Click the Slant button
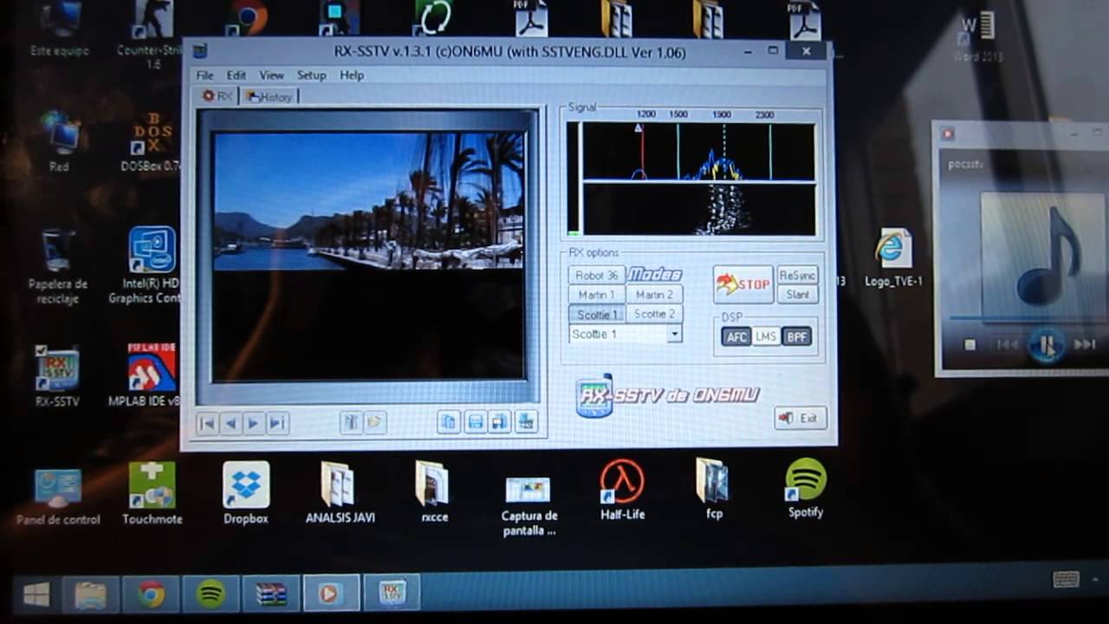 [x=797, y=295]
